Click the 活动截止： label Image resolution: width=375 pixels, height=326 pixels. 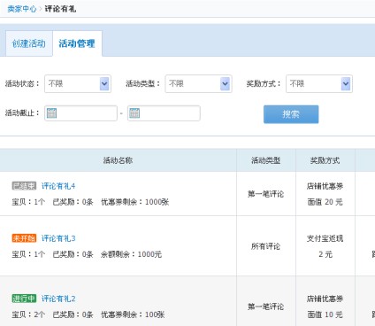pyautogui.click(x=22, y=113)
